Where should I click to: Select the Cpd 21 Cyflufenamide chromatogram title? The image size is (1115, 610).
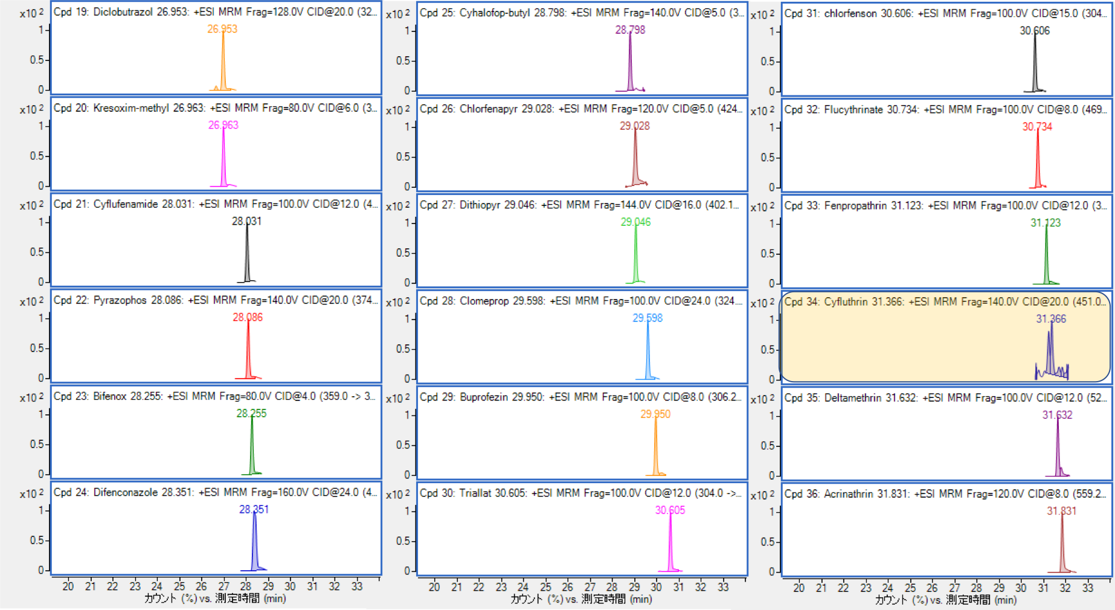pyautogui.click(x=216, y=204)
